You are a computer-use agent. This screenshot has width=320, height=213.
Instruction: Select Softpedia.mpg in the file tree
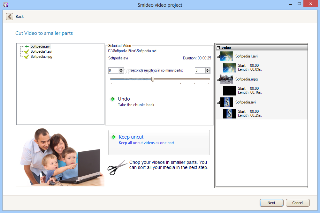[42, 57]
